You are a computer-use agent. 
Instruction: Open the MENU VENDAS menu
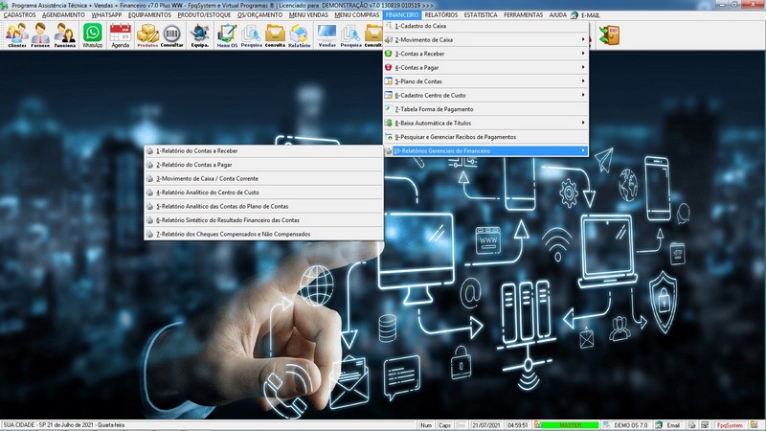[x=308, y=15]
